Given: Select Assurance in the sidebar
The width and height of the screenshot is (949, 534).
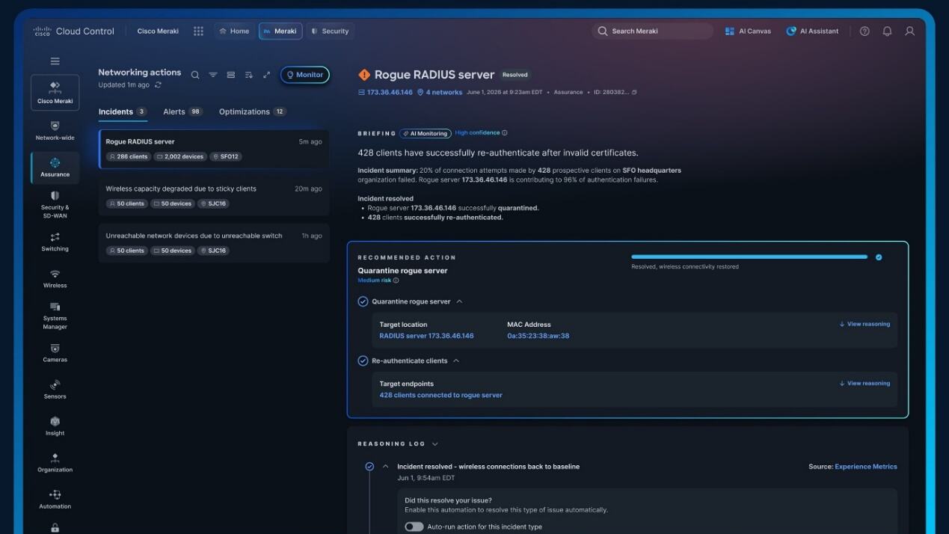Looking at the screenshot, I should point(55,168).
